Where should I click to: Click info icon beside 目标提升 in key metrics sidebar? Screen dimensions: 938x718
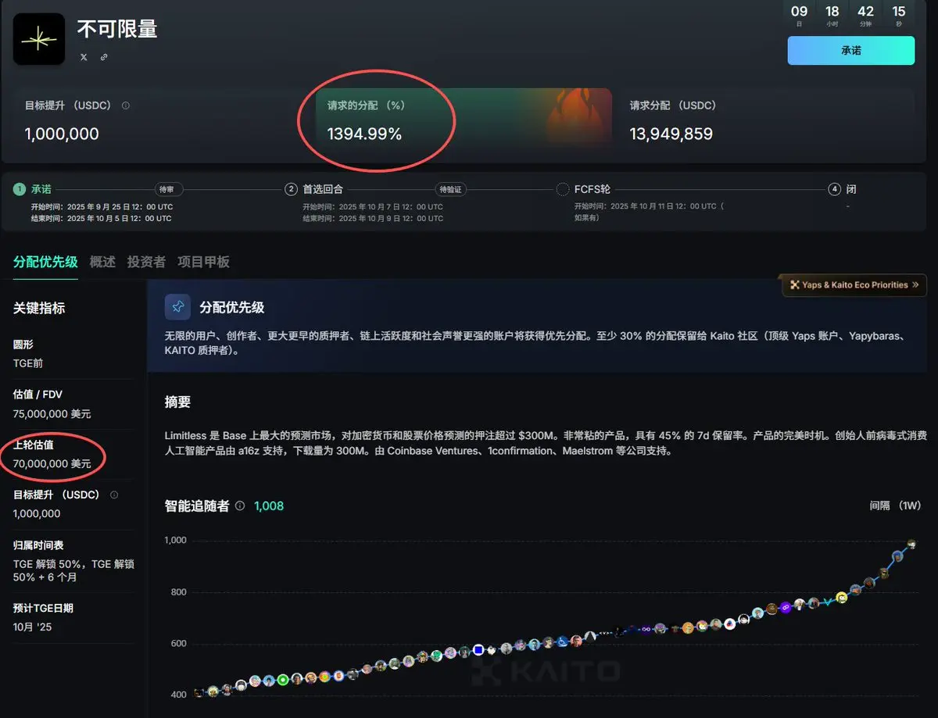114,495
